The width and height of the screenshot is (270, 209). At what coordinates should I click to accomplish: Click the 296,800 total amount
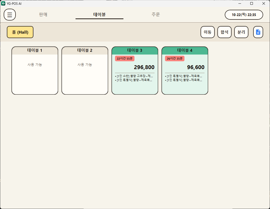(x=144, y=67)
